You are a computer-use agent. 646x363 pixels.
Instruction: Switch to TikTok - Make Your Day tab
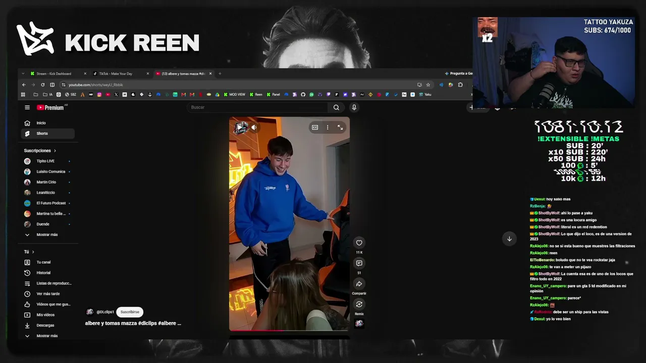click(x=121, y=74)
